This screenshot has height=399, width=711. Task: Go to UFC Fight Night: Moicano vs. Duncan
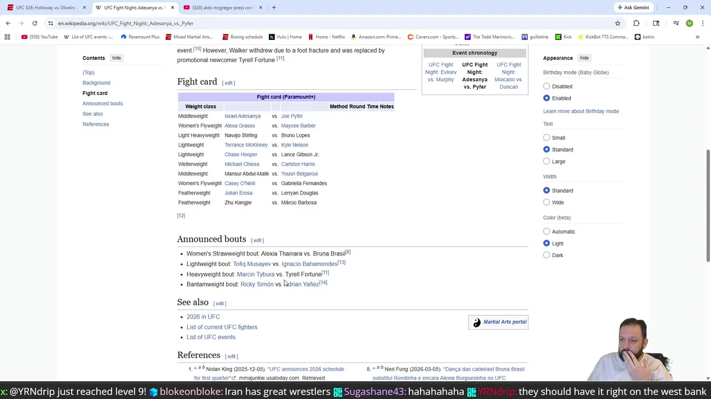509,76
